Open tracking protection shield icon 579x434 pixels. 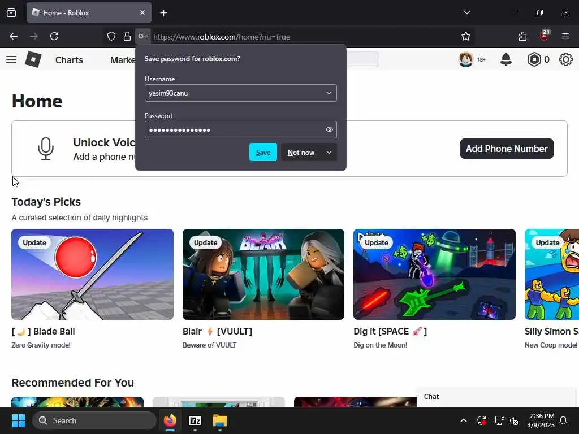(x=111, y=36)
